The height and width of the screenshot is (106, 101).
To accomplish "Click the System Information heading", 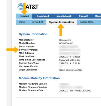I will click(x=33, y=34).
